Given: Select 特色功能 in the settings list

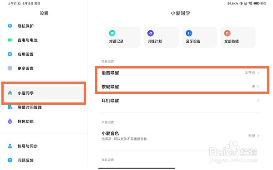Looking at the screenshot, I should click(x=44, y=121).
